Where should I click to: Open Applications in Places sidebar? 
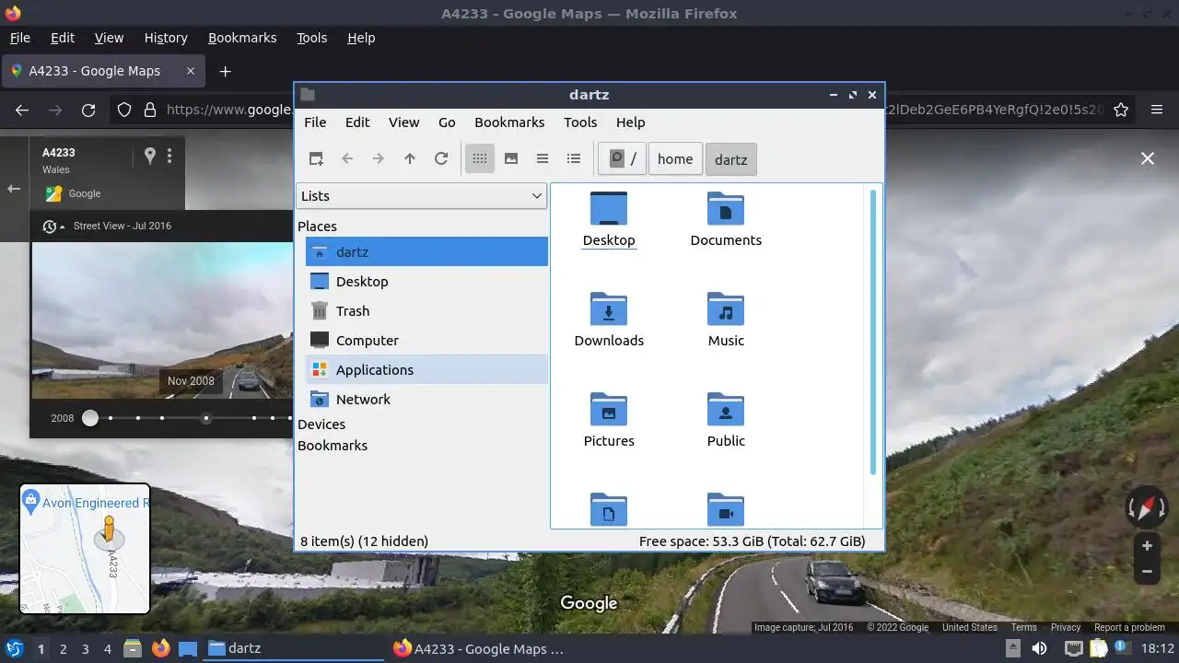pos(426,369)
